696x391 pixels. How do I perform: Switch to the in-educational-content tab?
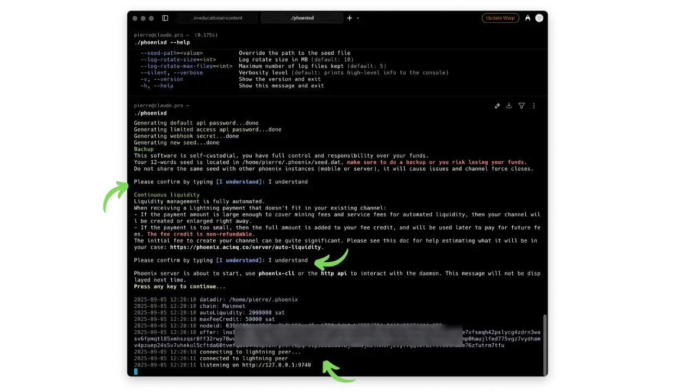click(217, 18)
